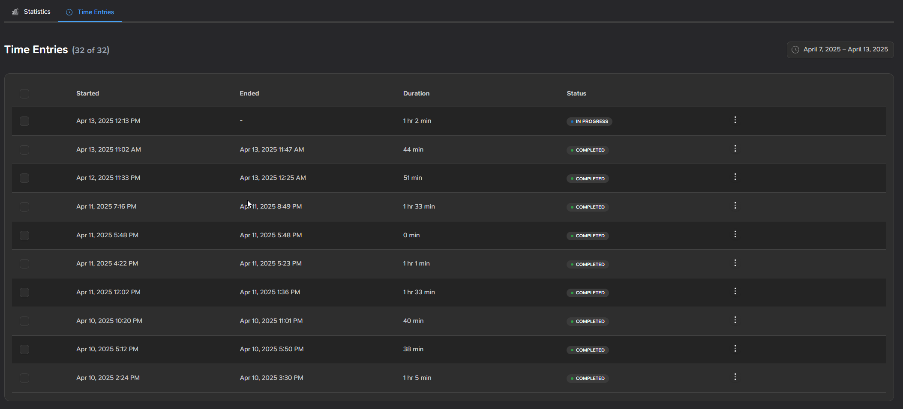Select the Time Entries tab
903x409 pixels.
click(x=95, y=12)
